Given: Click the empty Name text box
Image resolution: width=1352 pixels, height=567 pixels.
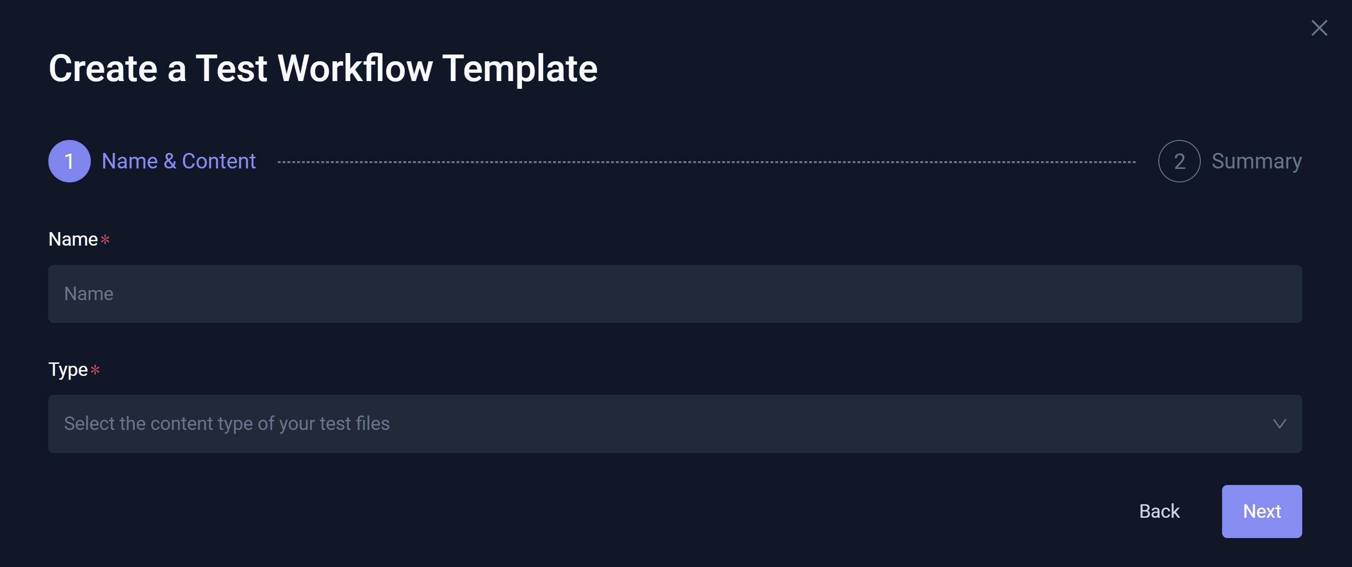Looking at the screenshot, I should click(675, 294).
